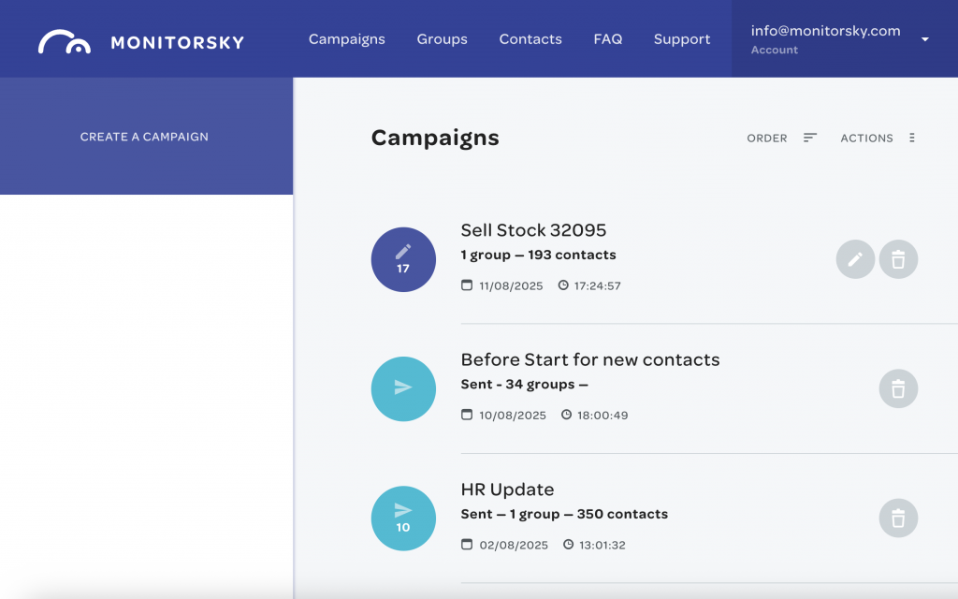Click the info@monitorsky.com account label
This screenshot has width=958, height=599.
pos(825,31)
